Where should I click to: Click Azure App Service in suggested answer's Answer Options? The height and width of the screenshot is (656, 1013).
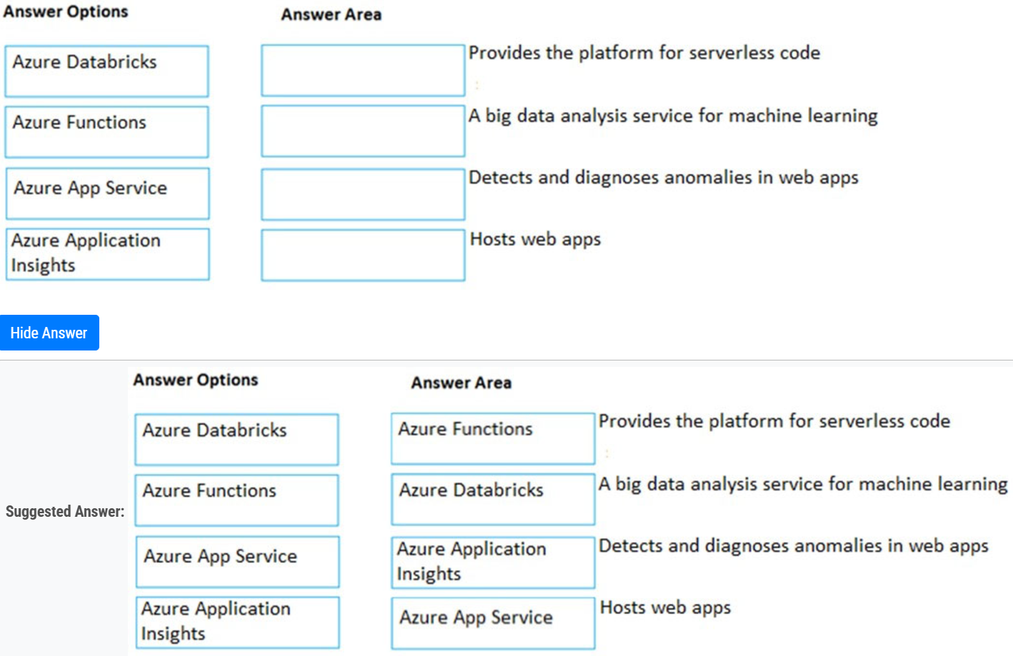click(x=237, y=562)
